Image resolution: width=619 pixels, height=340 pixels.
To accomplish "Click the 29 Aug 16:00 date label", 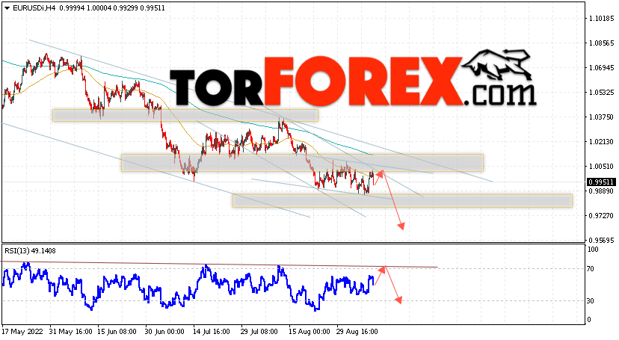I will tap(357, 332).
